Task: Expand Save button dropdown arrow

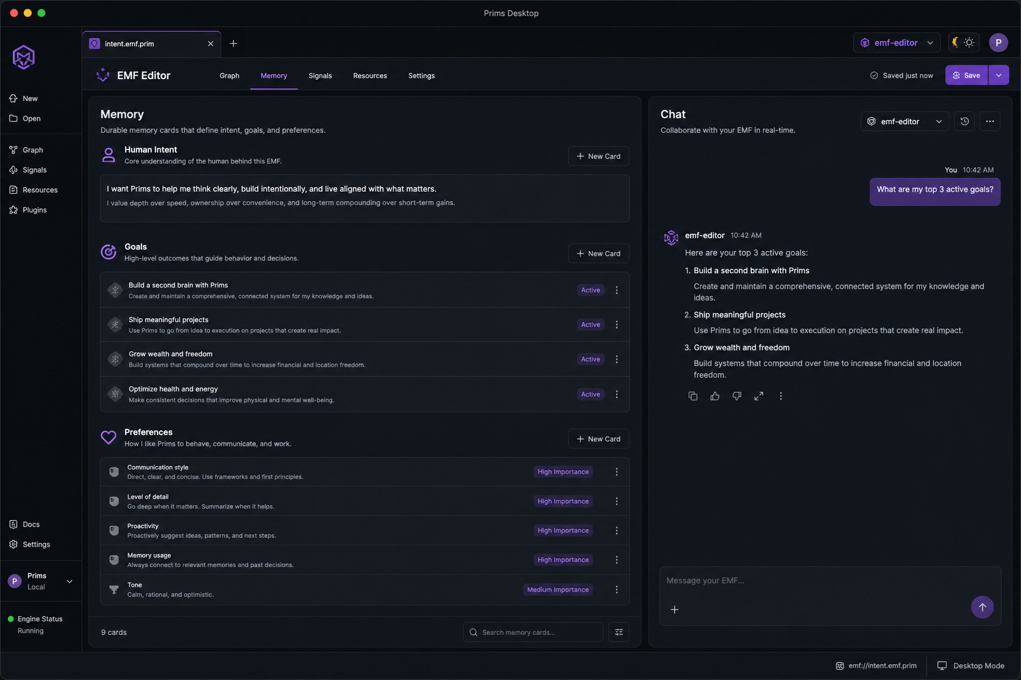Action: (998, 75)
